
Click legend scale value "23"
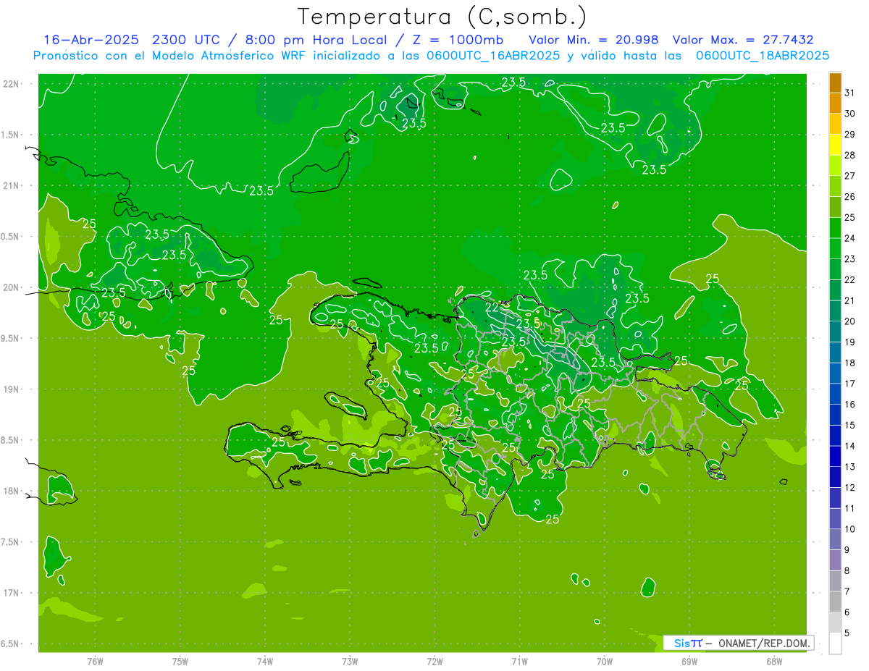(850, 259)
